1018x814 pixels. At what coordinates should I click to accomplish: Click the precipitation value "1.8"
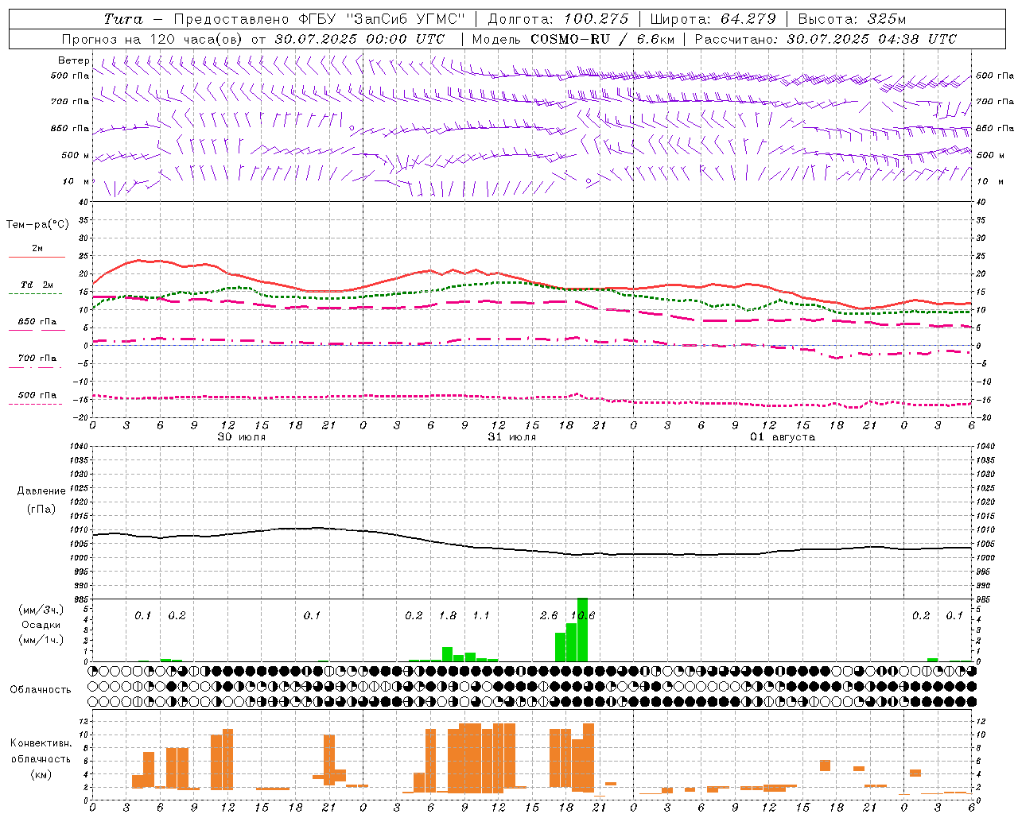click(x=448, y=616)
